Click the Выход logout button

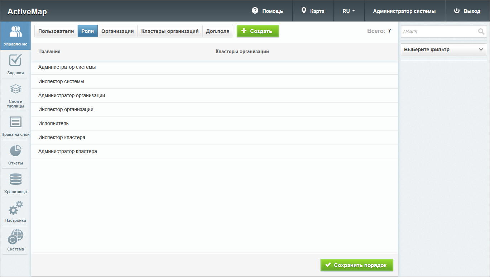click(x=467, y=11)
